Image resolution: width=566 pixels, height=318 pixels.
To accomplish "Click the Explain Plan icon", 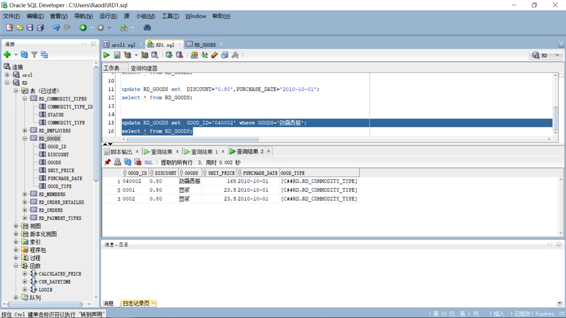I will click(127, 55).
